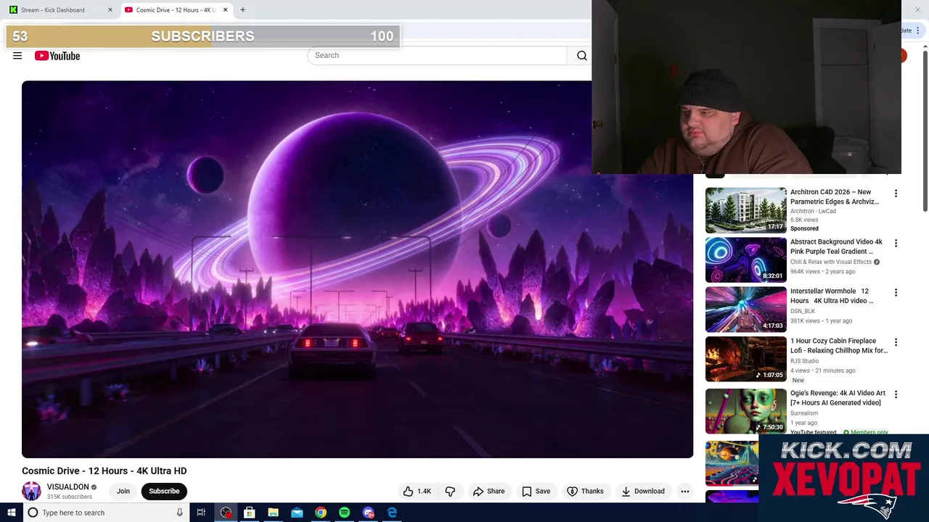Image resolution: width=929 pixels, height=522 pixels.
Task: Open options menu for the Abstract Background video
Action: pyautogui.click(x=896, y=243)
